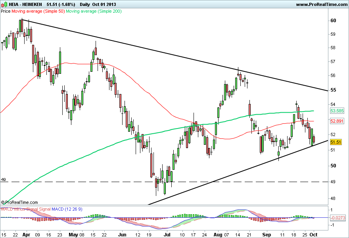This screenshot has width=349, height=238.
Task: Click the 49 label above the dashed line's left end
Action: click(3, 179)
